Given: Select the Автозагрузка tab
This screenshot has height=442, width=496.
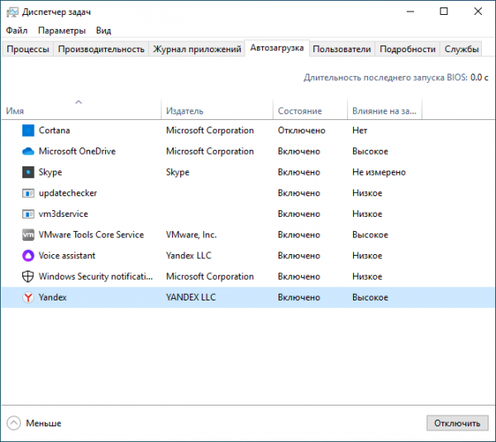Looking at the screenshot, I should tap(277, 48).
